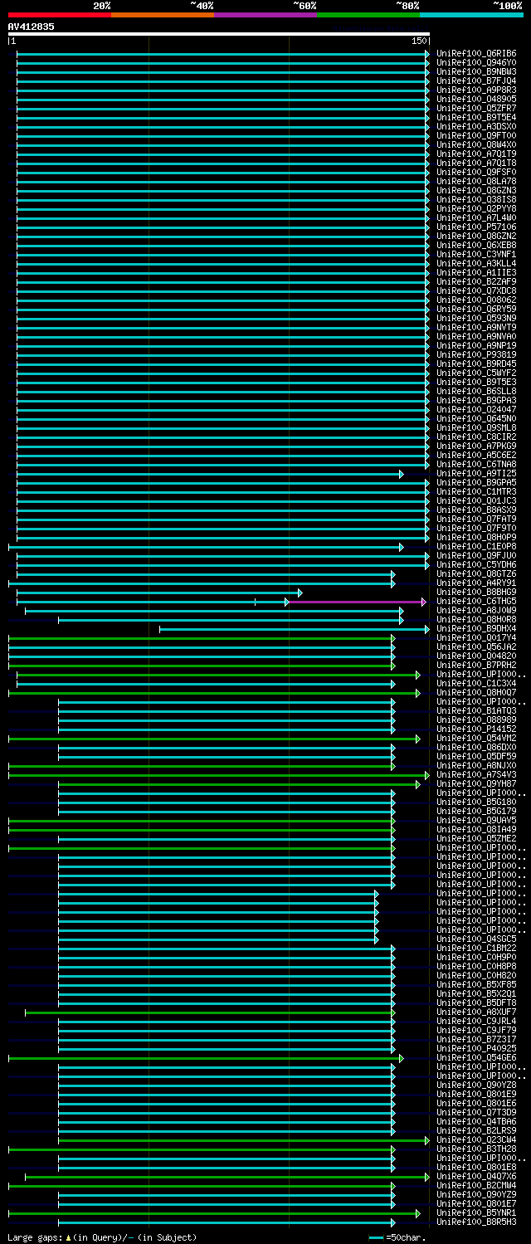Select hit label UniRef100_Q946Y0
Screen dimensions: 531x1244
476,62
